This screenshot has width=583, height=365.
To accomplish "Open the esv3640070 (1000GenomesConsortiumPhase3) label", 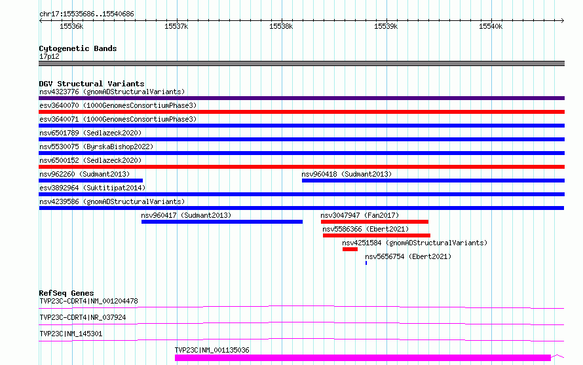I will [118, 105].
